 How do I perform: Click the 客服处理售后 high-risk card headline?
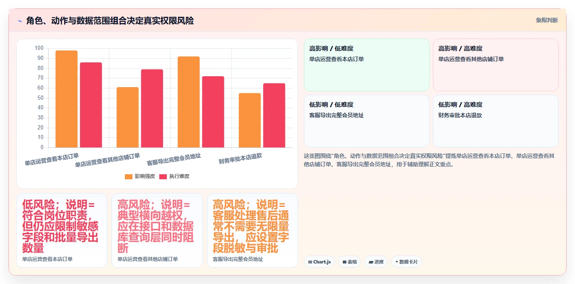(251, 226)
